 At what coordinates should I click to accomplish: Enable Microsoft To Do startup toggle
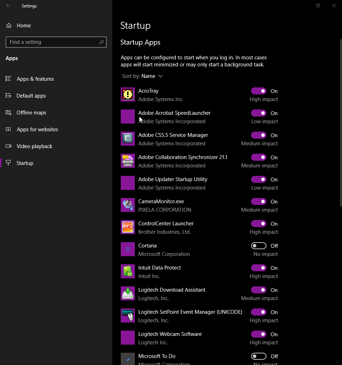pyautogui.click(x=258, y=356)
